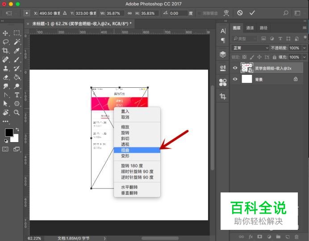Select the Crop tool in toolbox
Screen dimensions: 309x241
pyautogui.click(x=5, y=50)
